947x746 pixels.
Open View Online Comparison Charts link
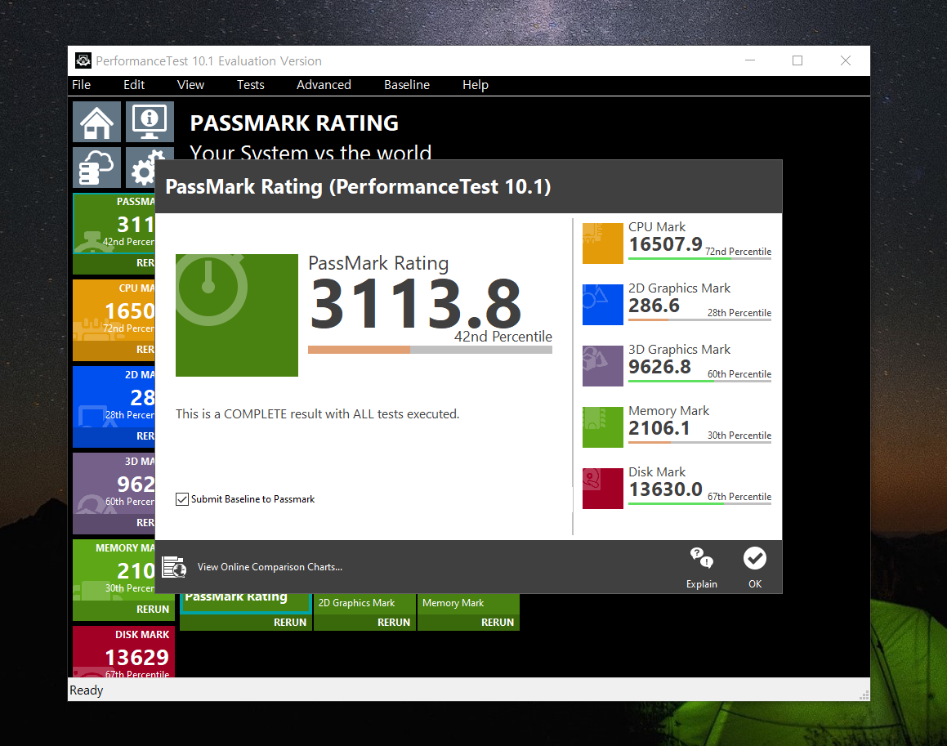[x=270, y=566]
